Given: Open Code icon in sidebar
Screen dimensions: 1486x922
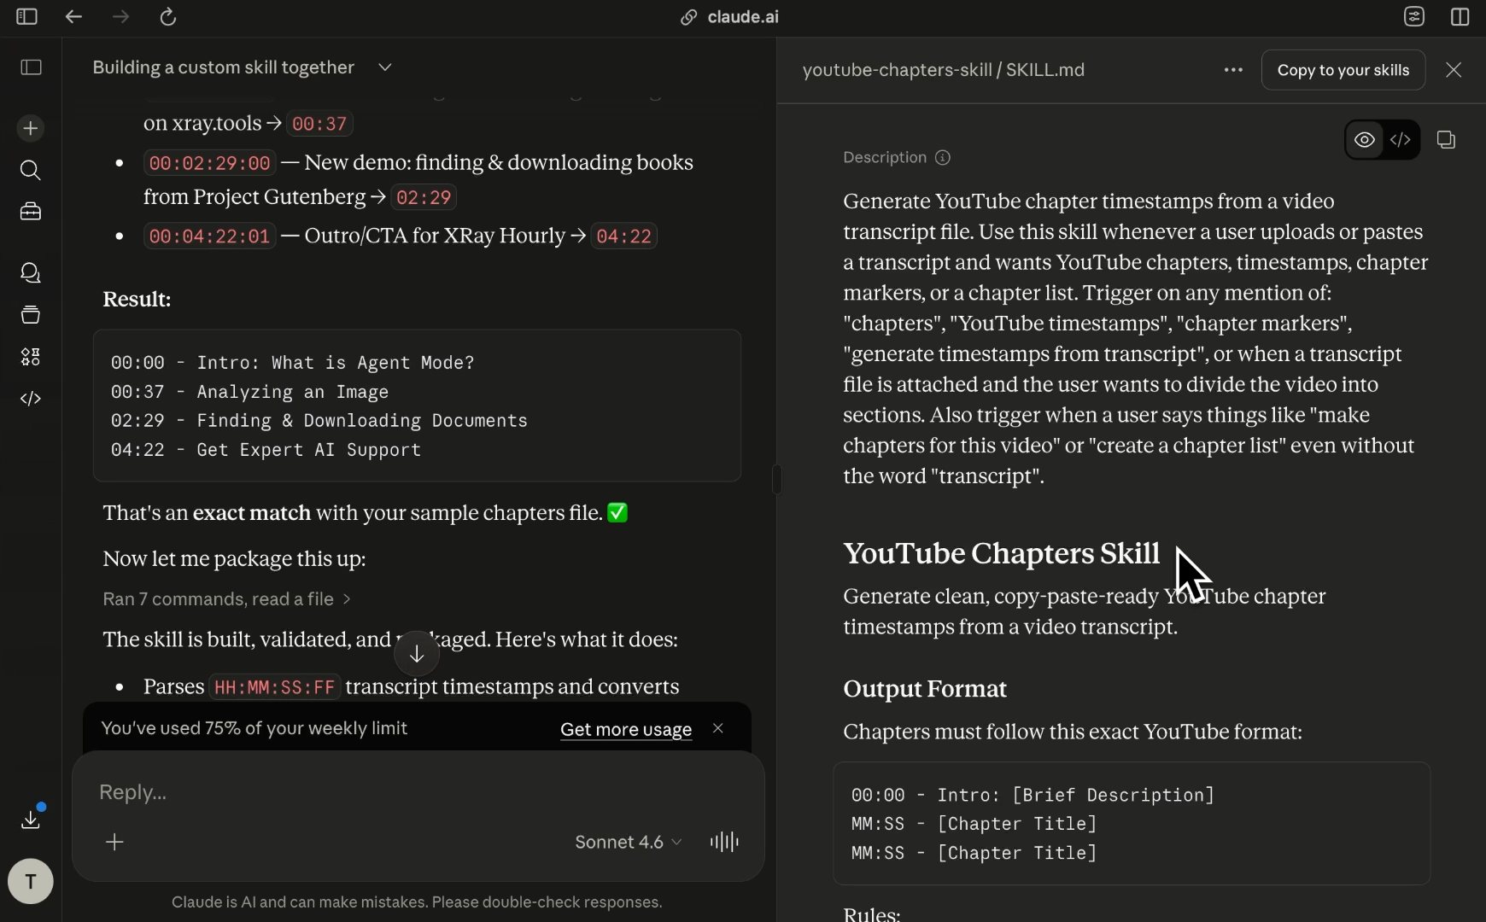Looking at the screenshot, I should coord(31,399).
